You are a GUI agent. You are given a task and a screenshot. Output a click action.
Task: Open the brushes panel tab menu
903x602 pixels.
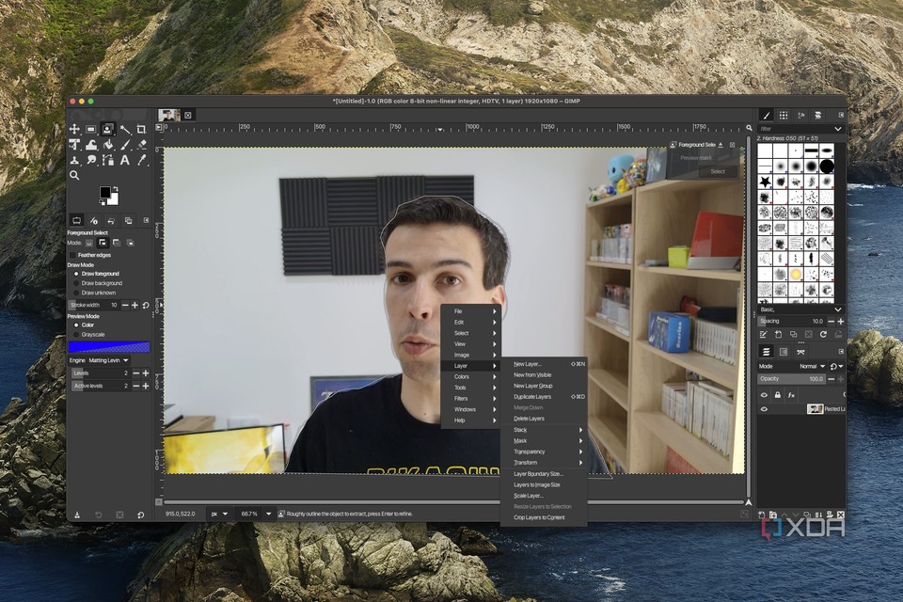tap(841, 115)
